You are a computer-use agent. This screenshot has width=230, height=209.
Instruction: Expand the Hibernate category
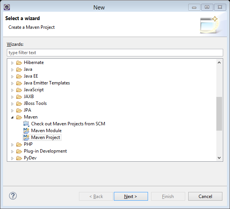[12, 63]
